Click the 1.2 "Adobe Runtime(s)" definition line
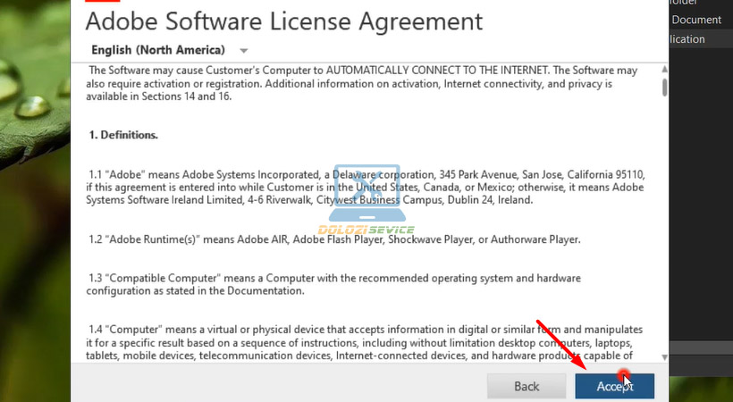This screenshot has width=733, height=402. (333, 239)
